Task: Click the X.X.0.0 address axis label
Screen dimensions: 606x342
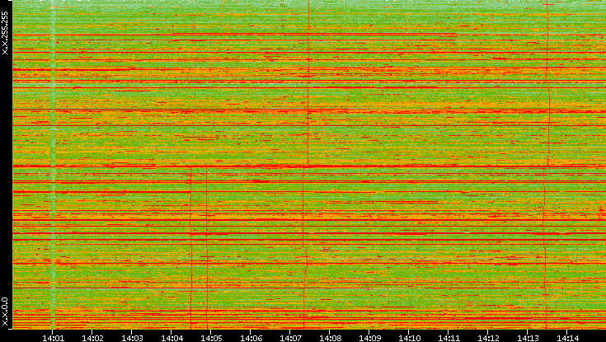Action: pyautogui.click(x=5, y=312)
